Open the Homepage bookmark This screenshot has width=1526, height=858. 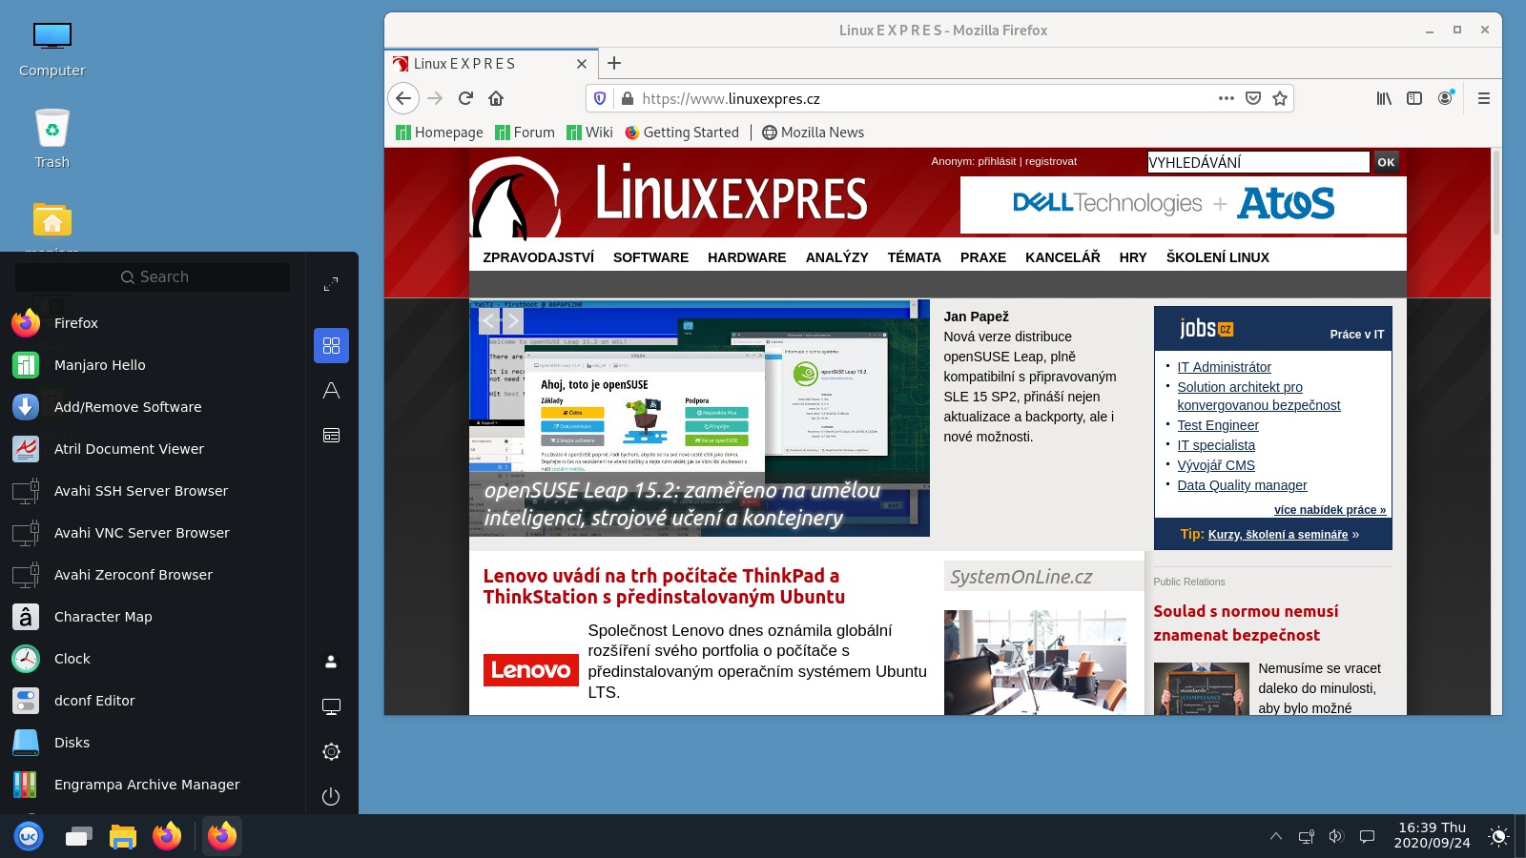(x=440, y=133)
